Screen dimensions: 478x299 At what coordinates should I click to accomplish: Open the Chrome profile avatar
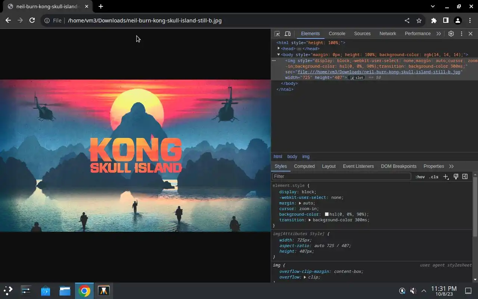458,21
